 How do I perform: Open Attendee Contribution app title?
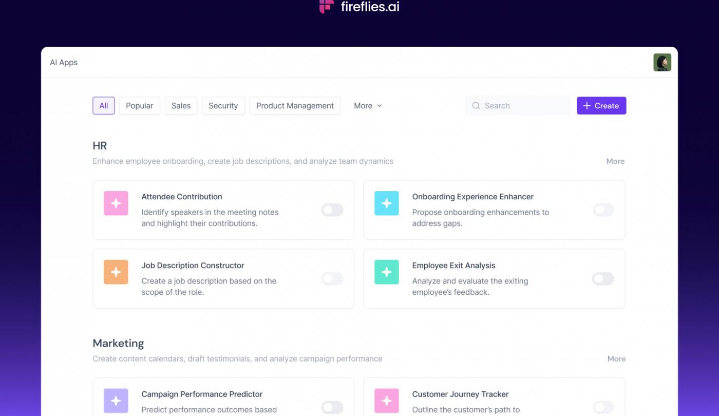coord(182,197)
